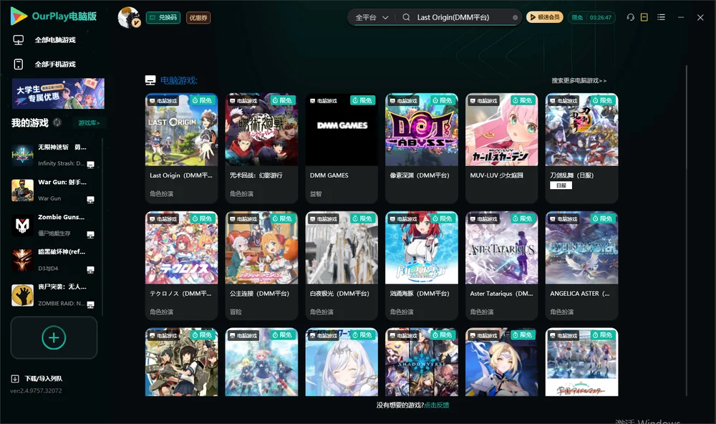Open the 白夜极光 (DMM平台) card
This screenshot has width=716, height=424.
[x=342, y=266]
